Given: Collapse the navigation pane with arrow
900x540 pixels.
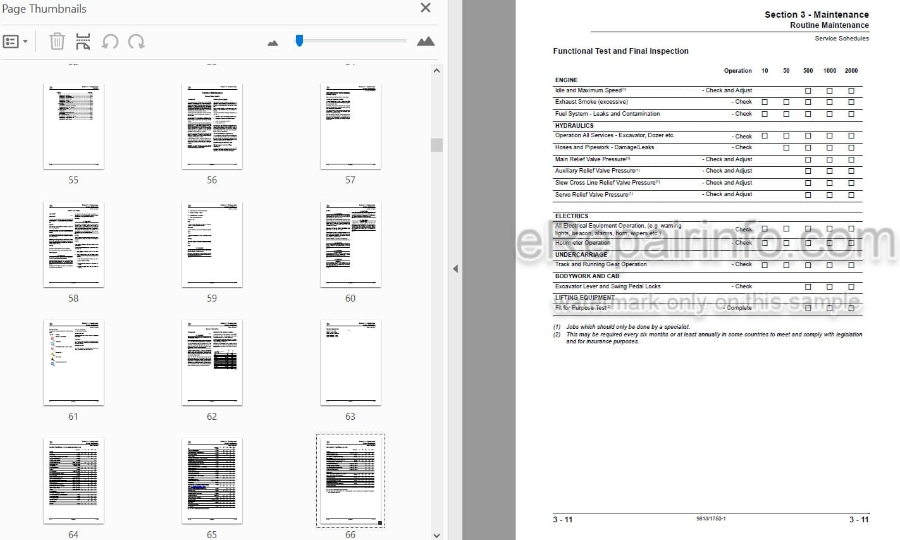Looking at the screenshot, I should pos(455,269).
